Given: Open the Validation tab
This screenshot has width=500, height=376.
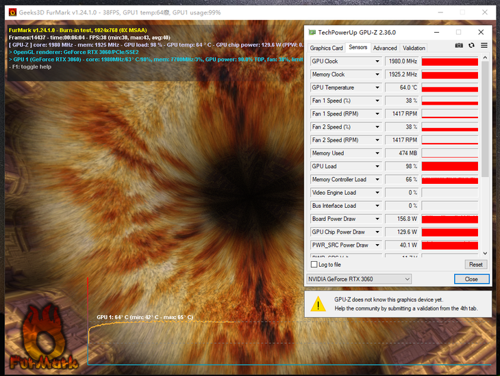Looking at the screenshot, I should tap(414, 48).
